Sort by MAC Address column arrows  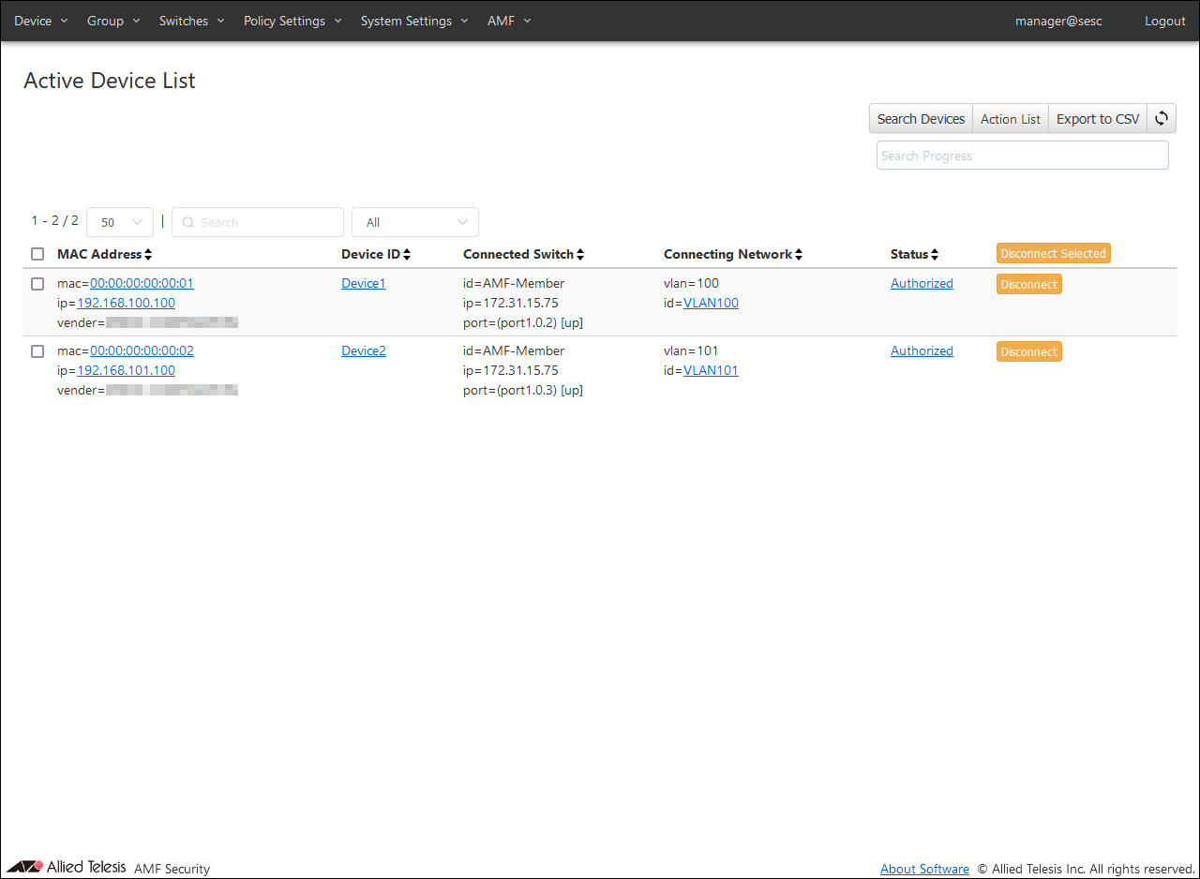coord(148,255)
